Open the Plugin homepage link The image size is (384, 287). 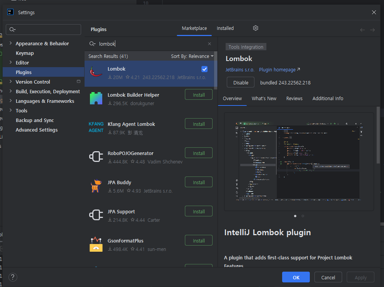(x=279, y=70)
